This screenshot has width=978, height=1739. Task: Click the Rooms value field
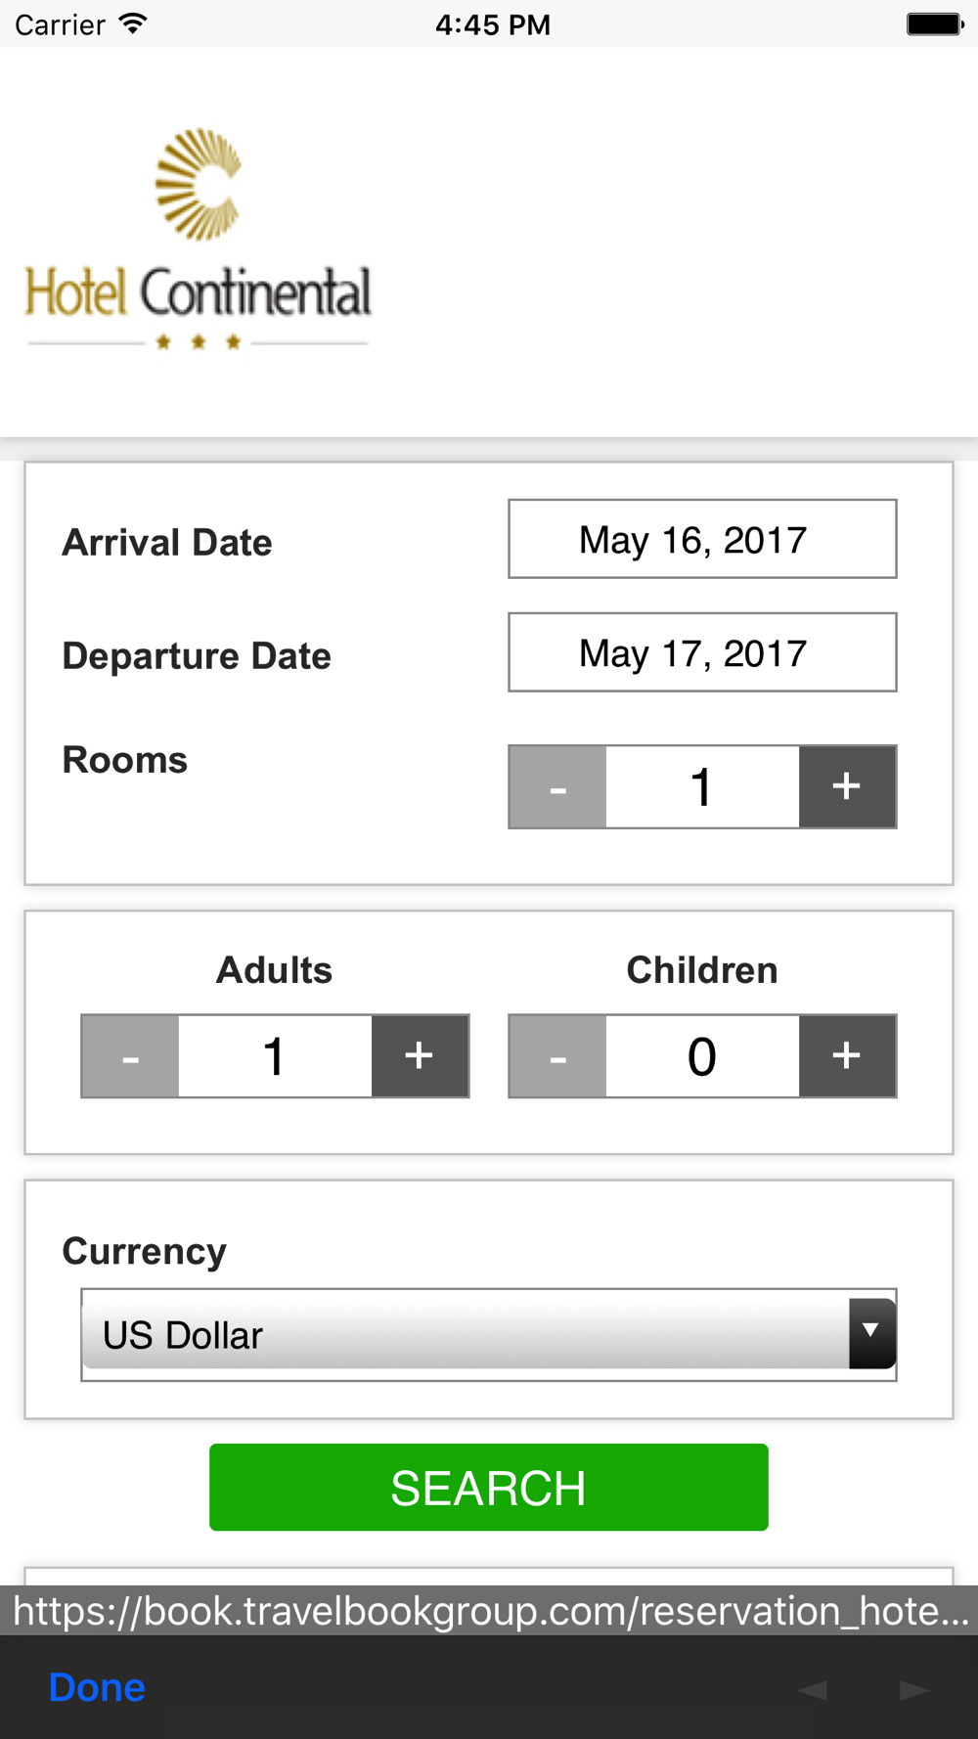point(702,787)
